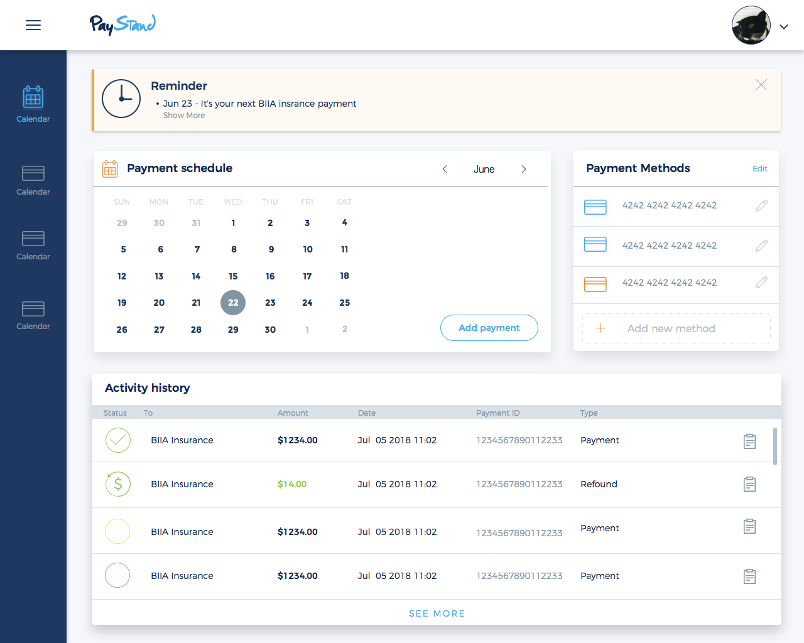Click the first blue card icon
The width and height of the screenshot is (804, 643).
(x=595, y=207)
